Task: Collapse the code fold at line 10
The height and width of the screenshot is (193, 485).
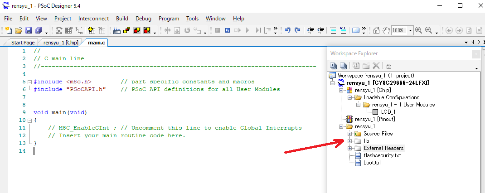Action: pos(30,121)
